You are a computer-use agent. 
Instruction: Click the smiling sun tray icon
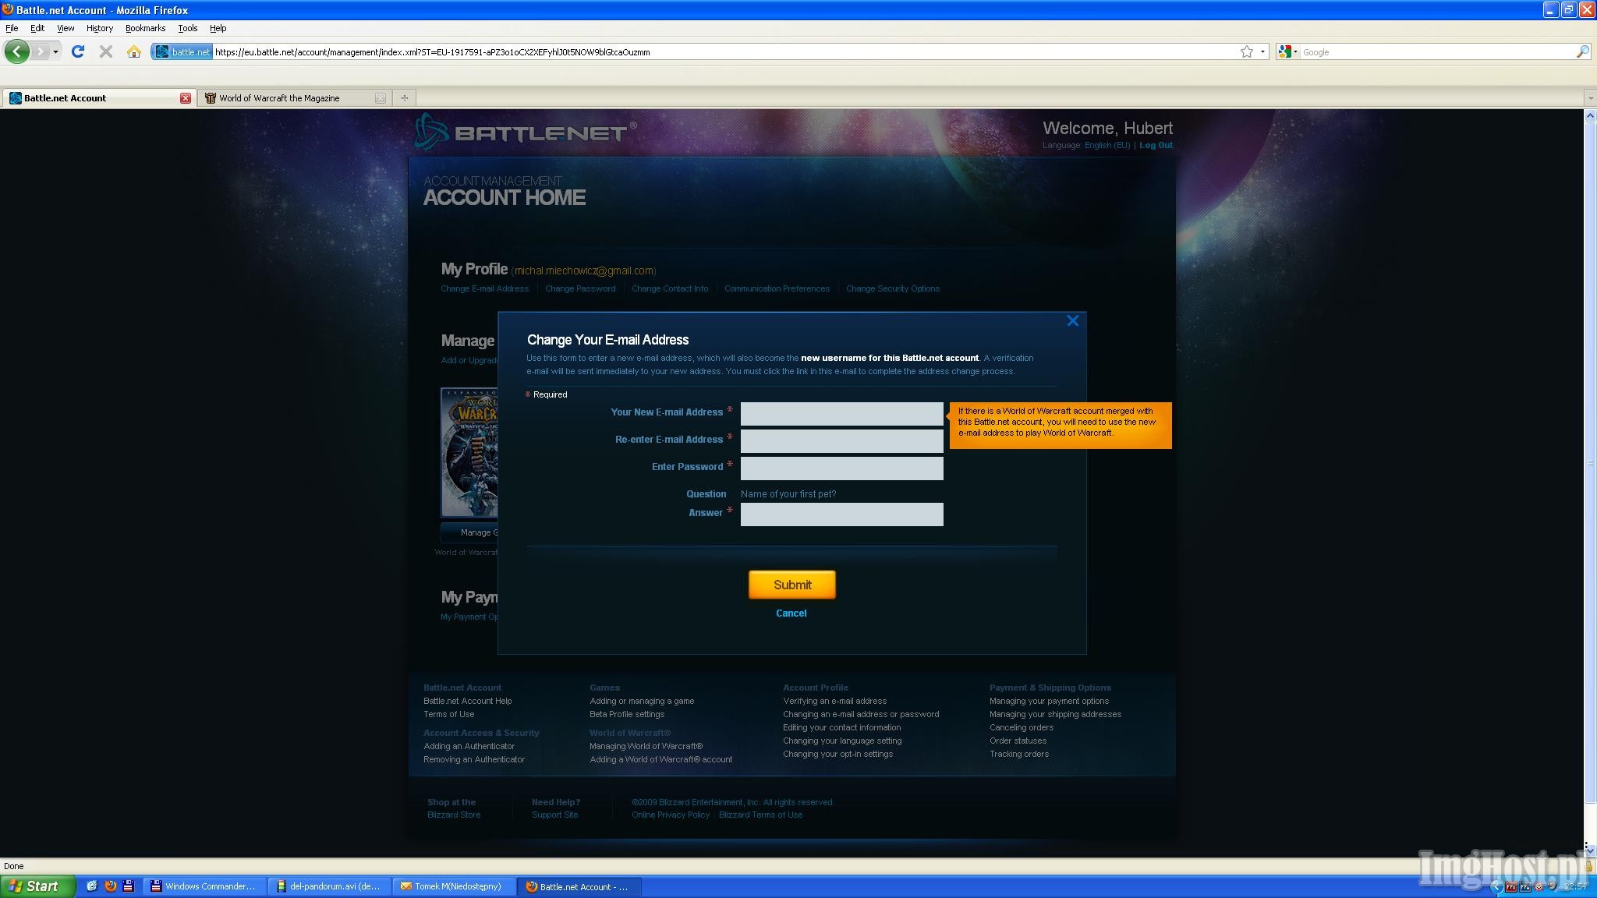tap(1539, 886)
